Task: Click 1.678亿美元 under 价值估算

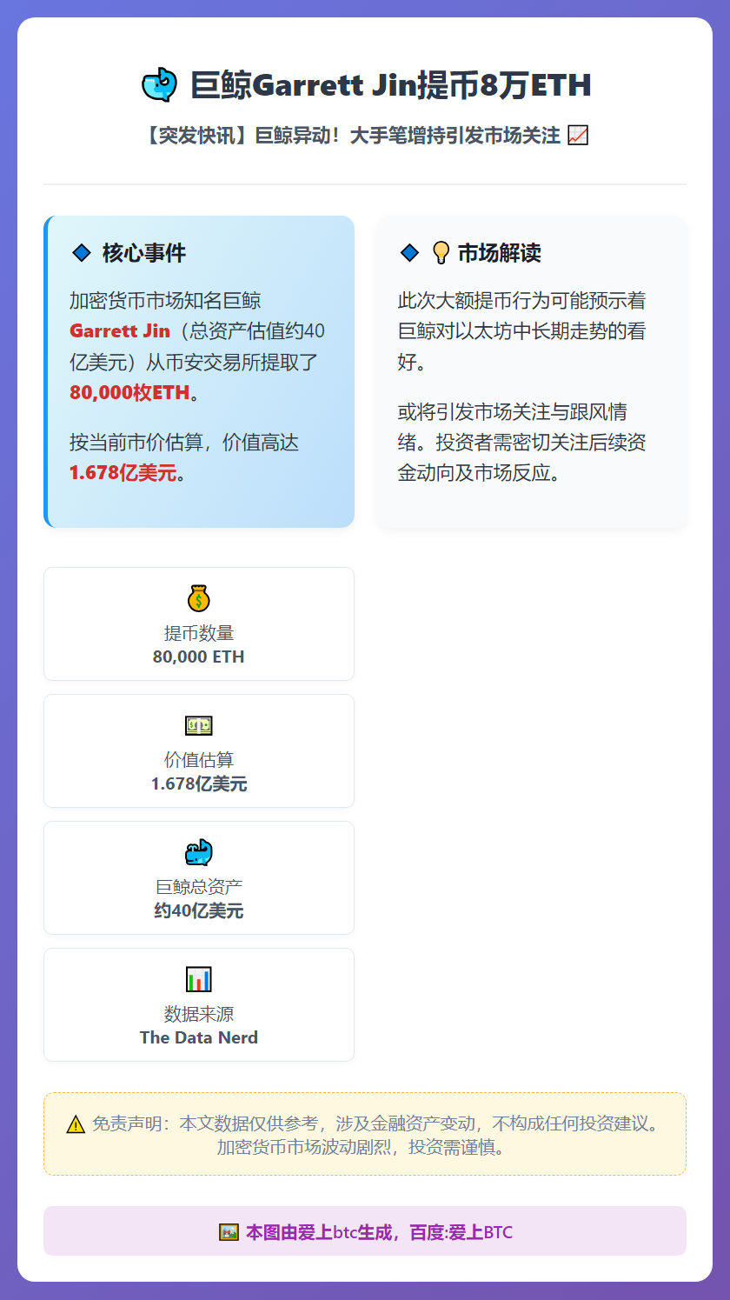Action: click(x=199, y=783)
